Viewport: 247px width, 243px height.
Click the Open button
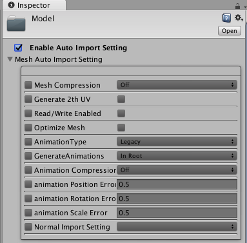230,31
